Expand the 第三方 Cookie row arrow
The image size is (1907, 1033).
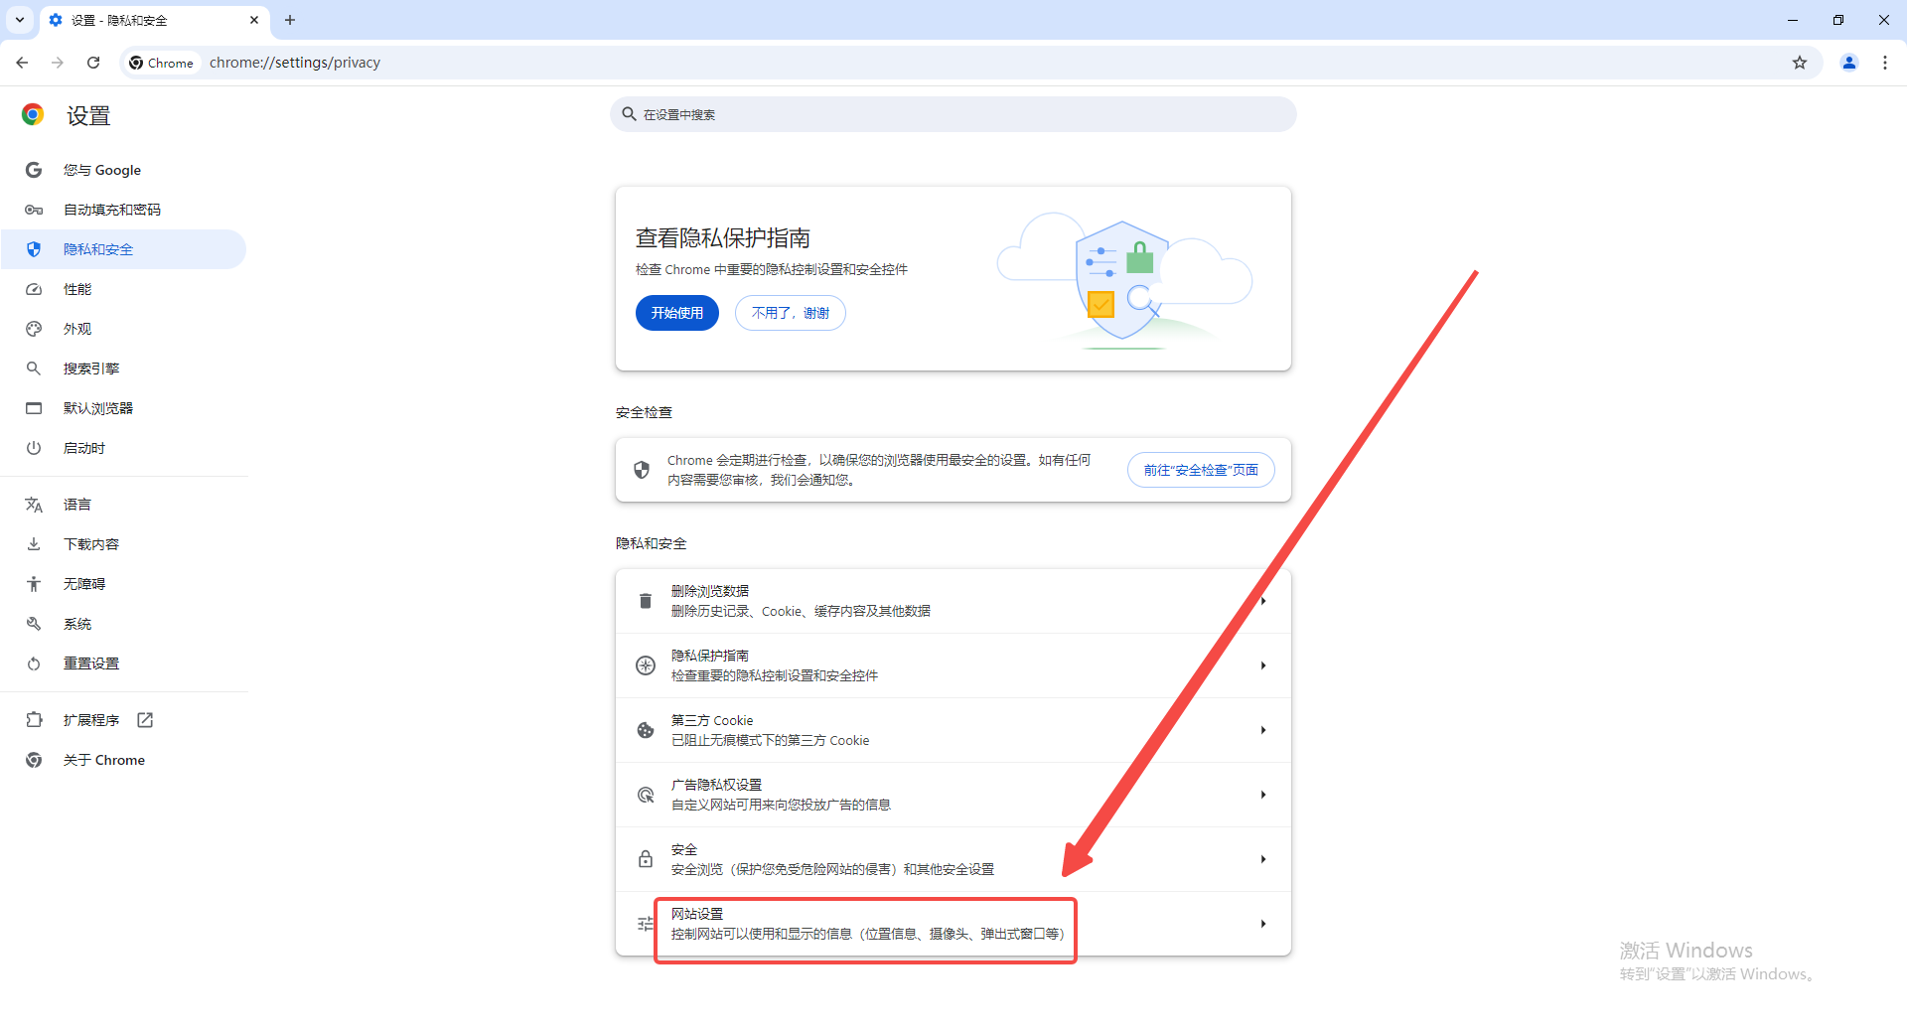pyautogui.click(x=1263, y=730)
